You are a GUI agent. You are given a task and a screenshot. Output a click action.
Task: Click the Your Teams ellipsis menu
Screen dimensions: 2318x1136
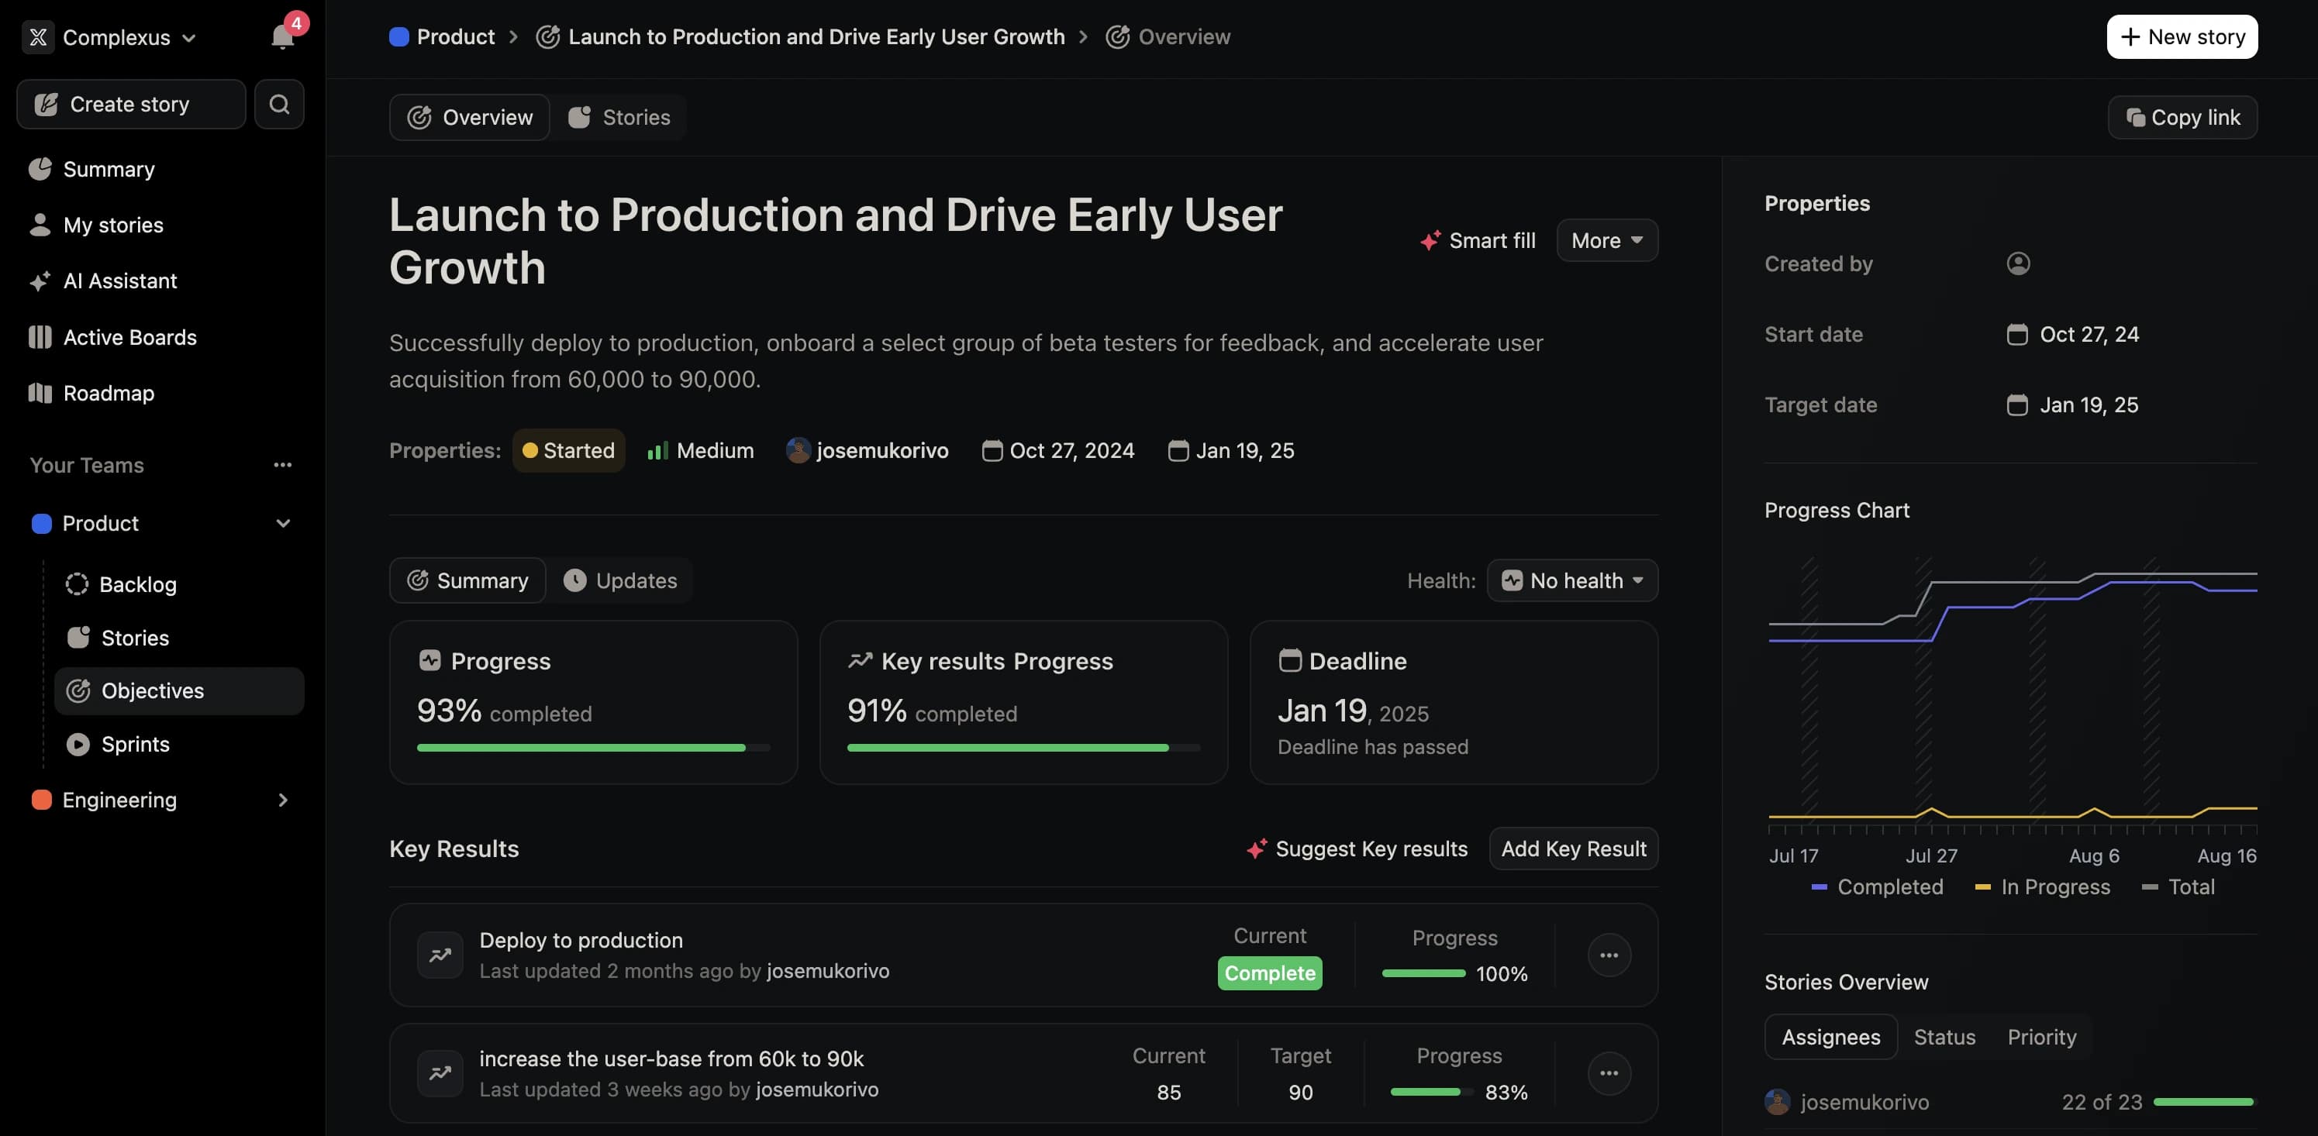pos(282,465)
